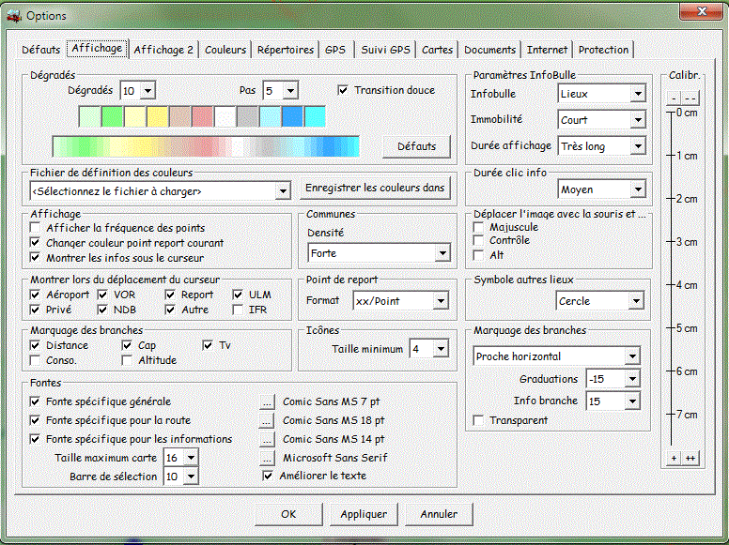Open the Suivi GPS tab
This screenshot has height=545, width=729.
coord(385,50)
